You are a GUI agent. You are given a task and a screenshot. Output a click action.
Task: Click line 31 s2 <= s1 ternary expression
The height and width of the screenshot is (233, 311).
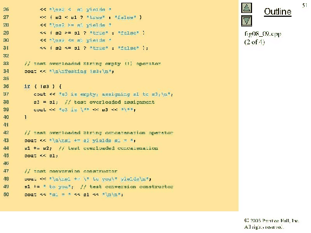[94, 48]
